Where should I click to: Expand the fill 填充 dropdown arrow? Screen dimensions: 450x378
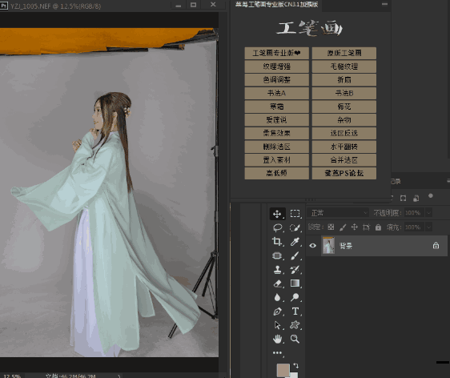point(428,227)
